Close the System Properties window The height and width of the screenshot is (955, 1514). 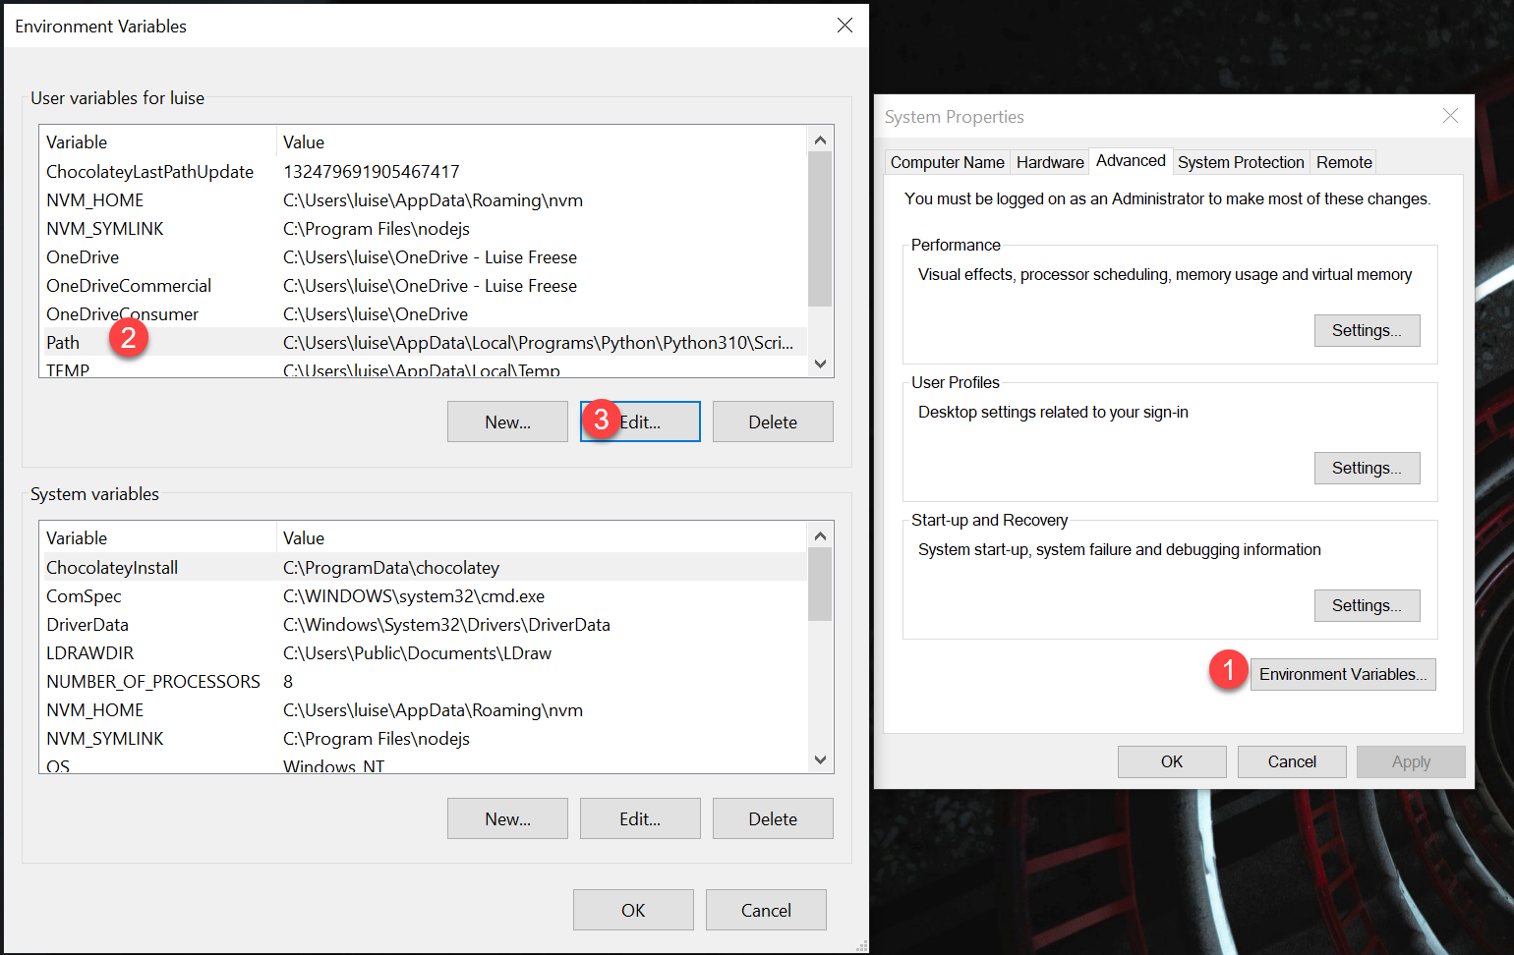pos(1450,116)
